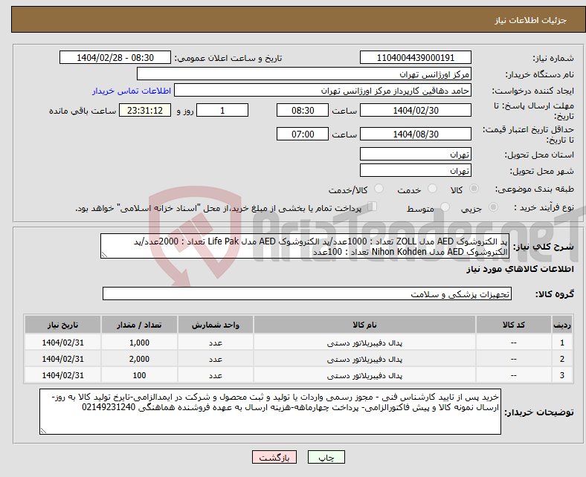This screenshot has height=477, width=586.
Task: Click the واحد شمارش column header
Action: point(216,325)
